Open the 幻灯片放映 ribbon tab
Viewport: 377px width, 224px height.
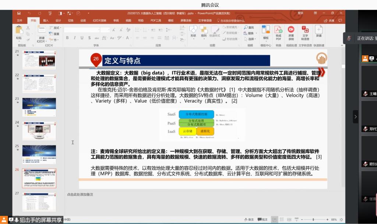click(x=99, y=21)
